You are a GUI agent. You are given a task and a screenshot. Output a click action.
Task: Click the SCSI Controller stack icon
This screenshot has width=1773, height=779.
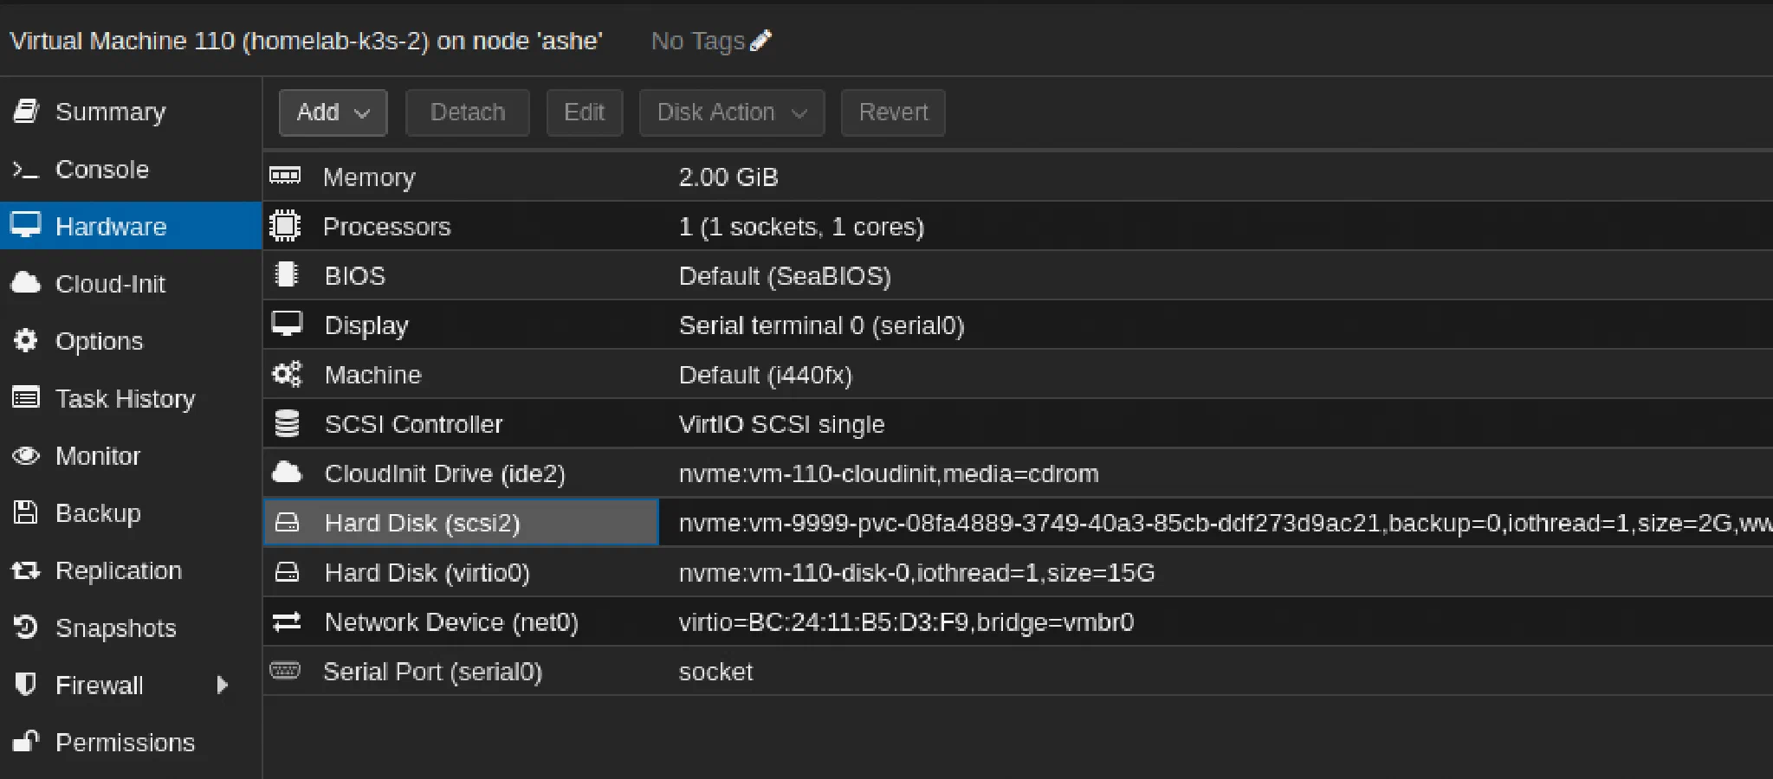click(287, 423)
